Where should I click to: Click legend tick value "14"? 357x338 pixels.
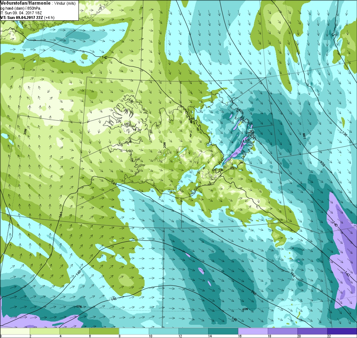coord(210,336)
